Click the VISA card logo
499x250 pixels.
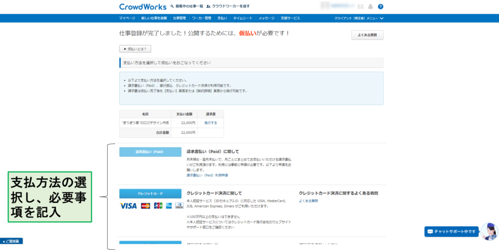[x=128, y=206]
